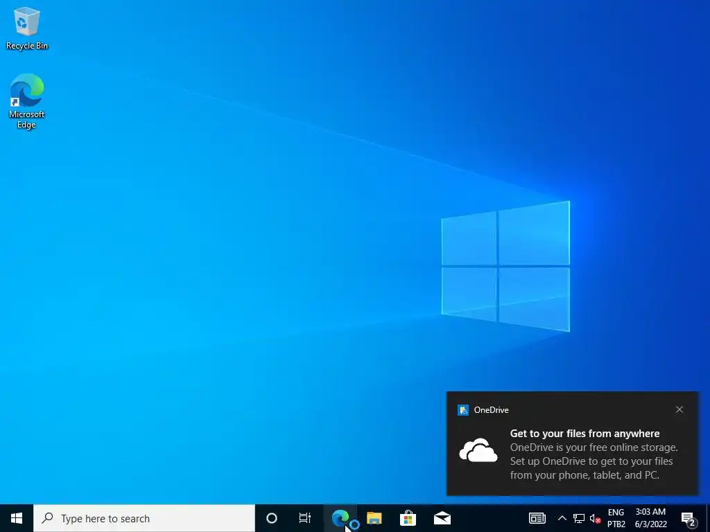The height and width of the screenshot is (532, 710).
Task: Open Task View on the taskbar
Action: (x=305, y=518)
